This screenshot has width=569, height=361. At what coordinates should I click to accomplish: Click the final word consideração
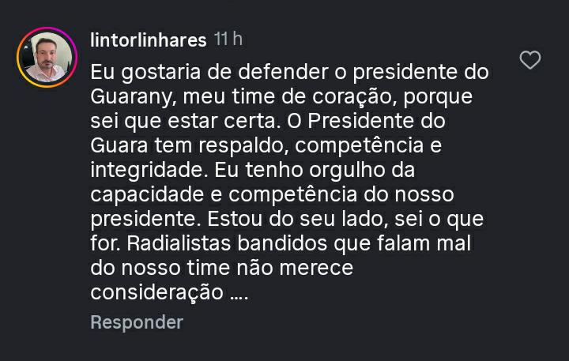point(156,292)
